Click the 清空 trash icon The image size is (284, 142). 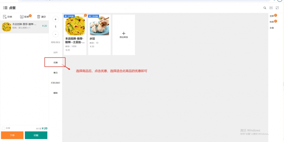coord(39,17)
